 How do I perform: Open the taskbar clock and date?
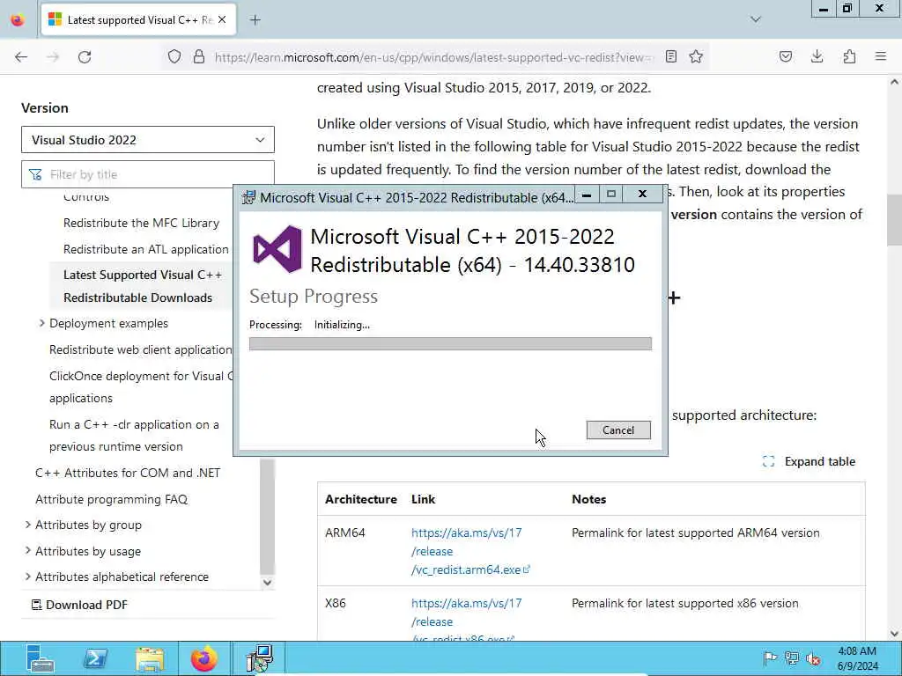pyautogui.click(x=858, y=658)
